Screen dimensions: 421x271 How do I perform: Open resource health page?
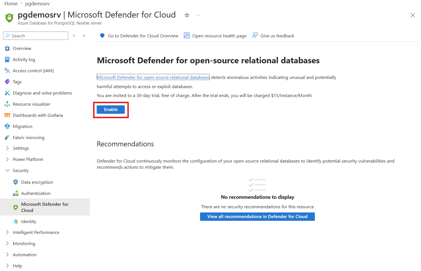(219, 36)
